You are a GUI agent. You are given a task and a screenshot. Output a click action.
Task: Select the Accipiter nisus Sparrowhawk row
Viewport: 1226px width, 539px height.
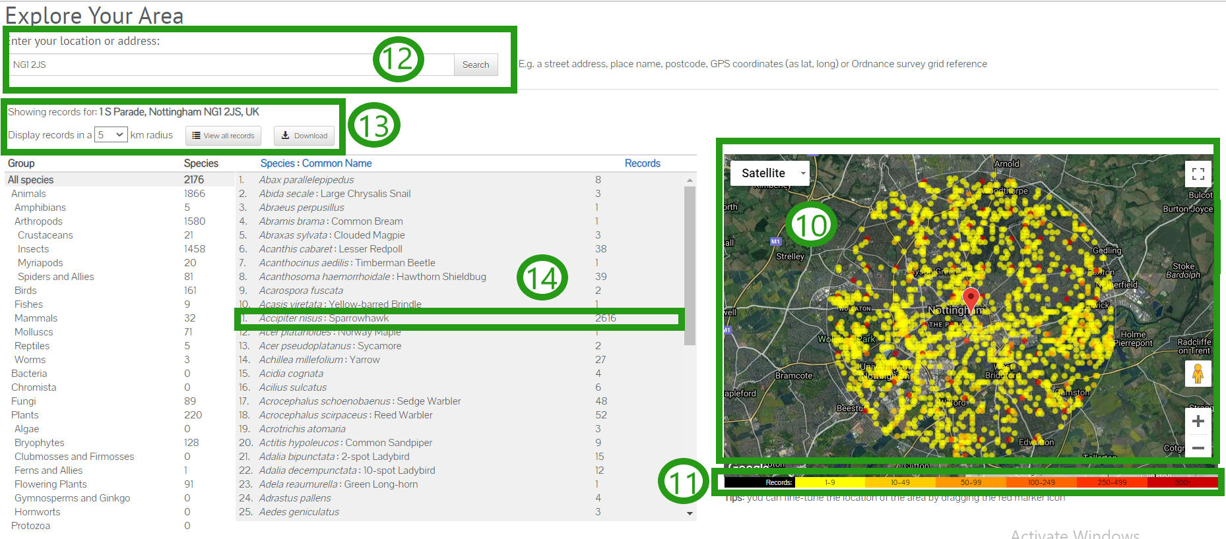[x=323, y=318]
